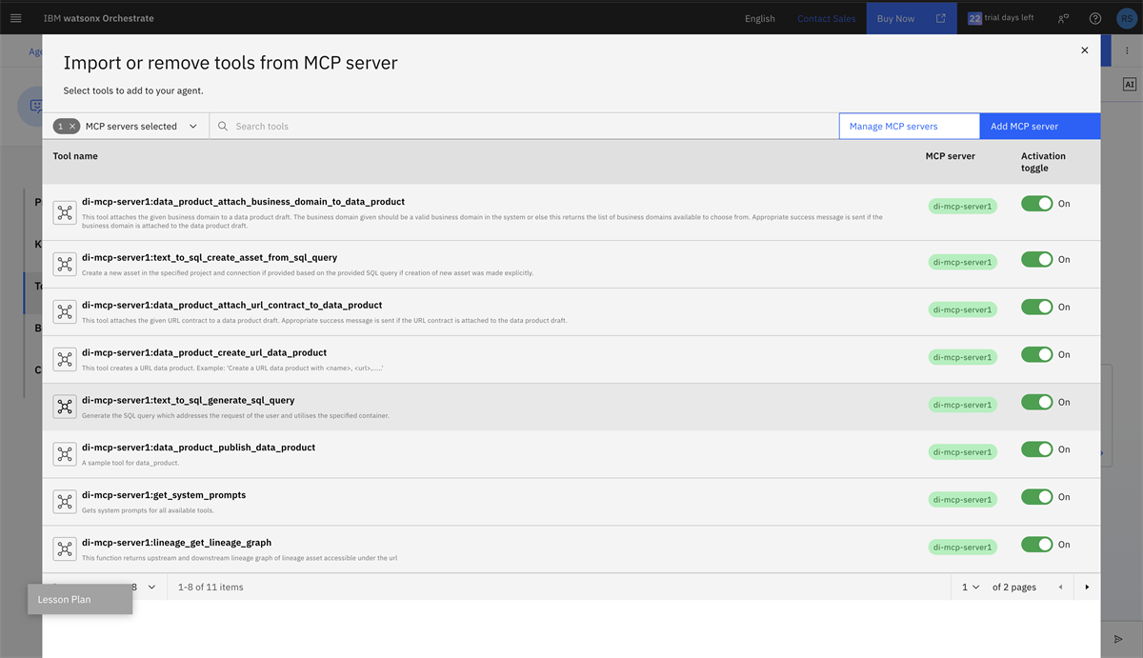Screen dimensions: 1143x658
Task: Click the Tool name column header
Action: (75, 156)
